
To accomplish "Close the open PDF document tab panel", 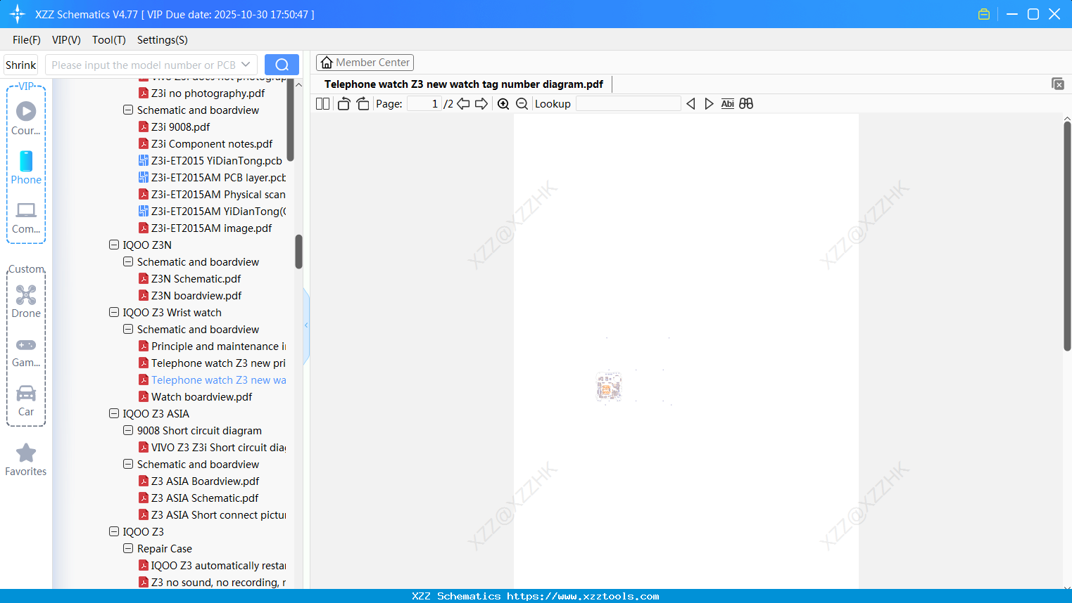I will [1057, 84].
